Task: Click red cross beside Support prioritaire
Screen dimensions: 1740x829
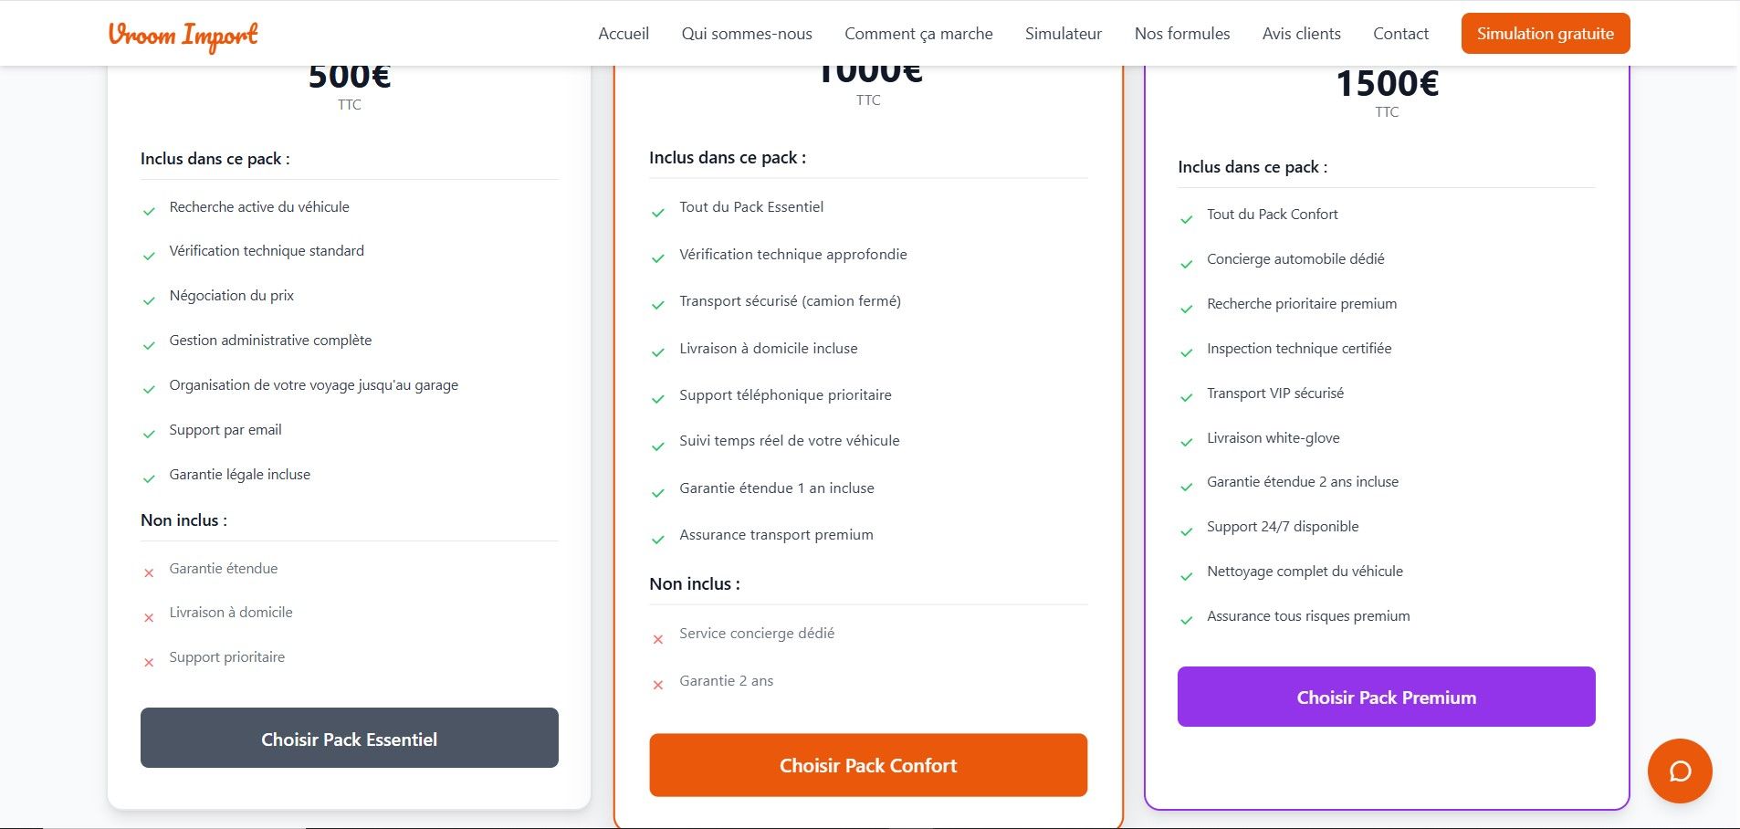Action: (149, 662)
